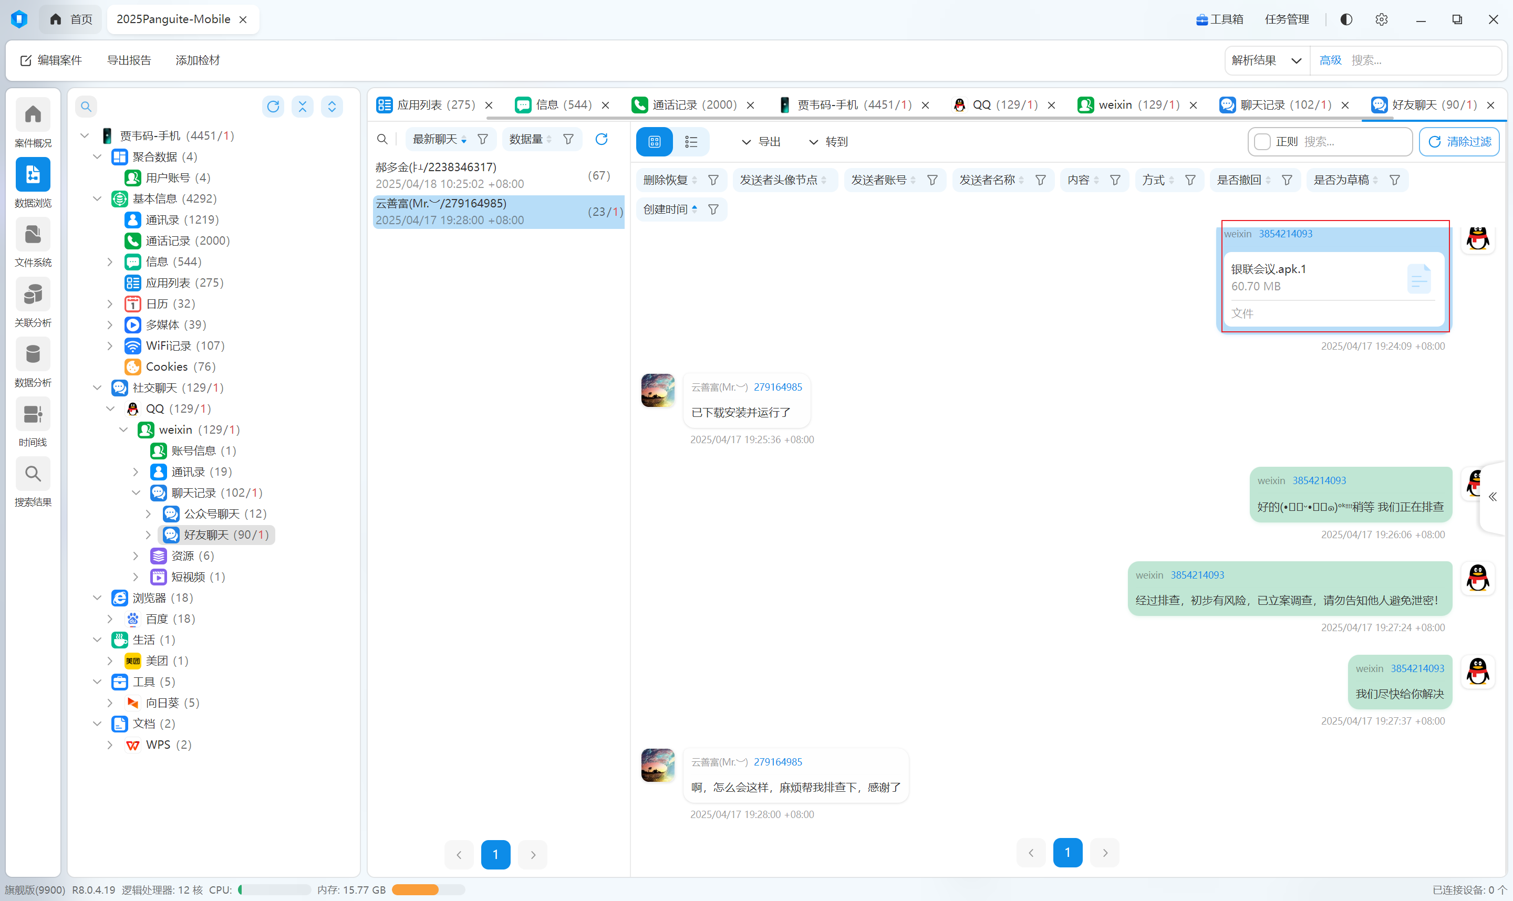Viewport: 1513px width, 901px height.
Task: Toggle sort on 创建时间 column
Action: [x=694, y=209]
